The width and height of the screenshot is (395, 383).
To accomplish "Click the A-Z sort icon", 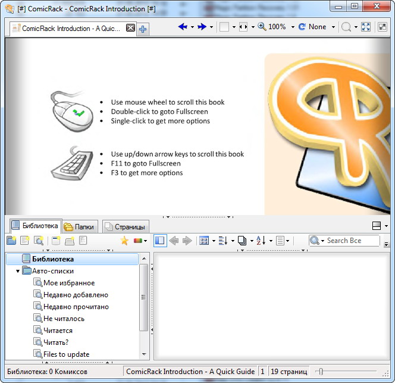I will [x=261, y=241].
